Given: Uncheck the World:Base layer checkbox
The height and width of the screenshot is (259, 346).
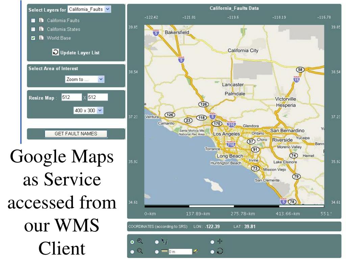Looking at the screenshot, I should point(33,38).
